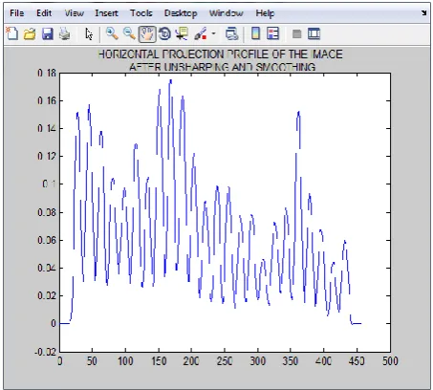Insert a colorbar using the toolbar icon
433x390 pixels.
(x=255, y=33)
